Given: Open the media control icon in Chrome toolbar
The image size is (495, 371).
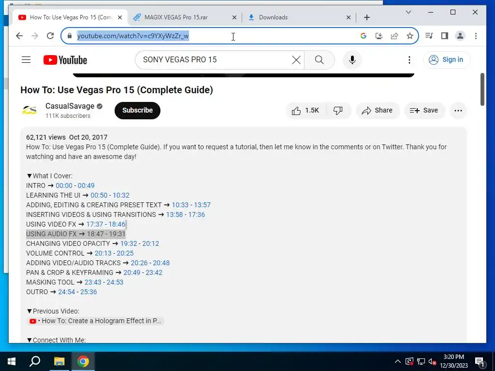Looking at the screenshot, I should coord(429,36).
